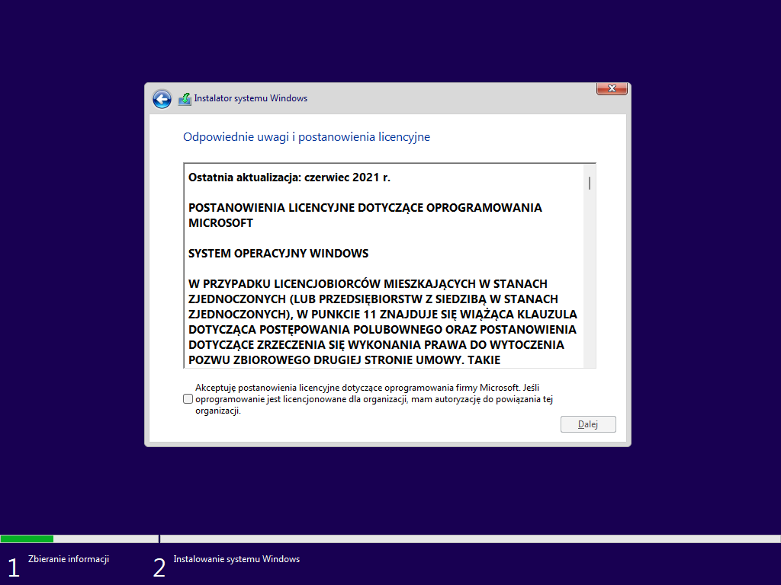Click the line Ostatnia aktualizacja: czerwiec 2021 r.
Viewport: 781px width, 585px height.
click(289, 177)
